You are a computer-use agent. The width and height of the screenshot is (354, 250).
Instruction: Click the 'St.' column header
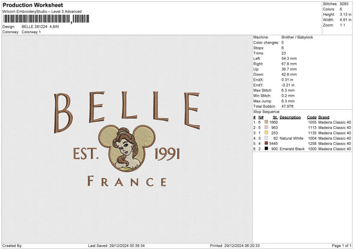(x=275, y=117)
